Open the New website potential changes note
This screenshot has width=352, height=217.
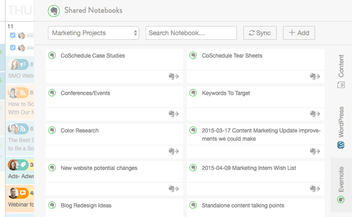point(99,168)
